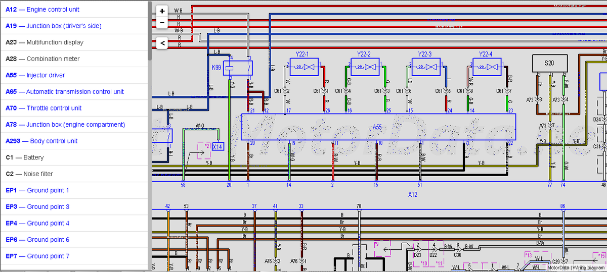This screenshot has height=272, width=607.
Task: Open A293 Body control unit link
Action: (41, 141)
